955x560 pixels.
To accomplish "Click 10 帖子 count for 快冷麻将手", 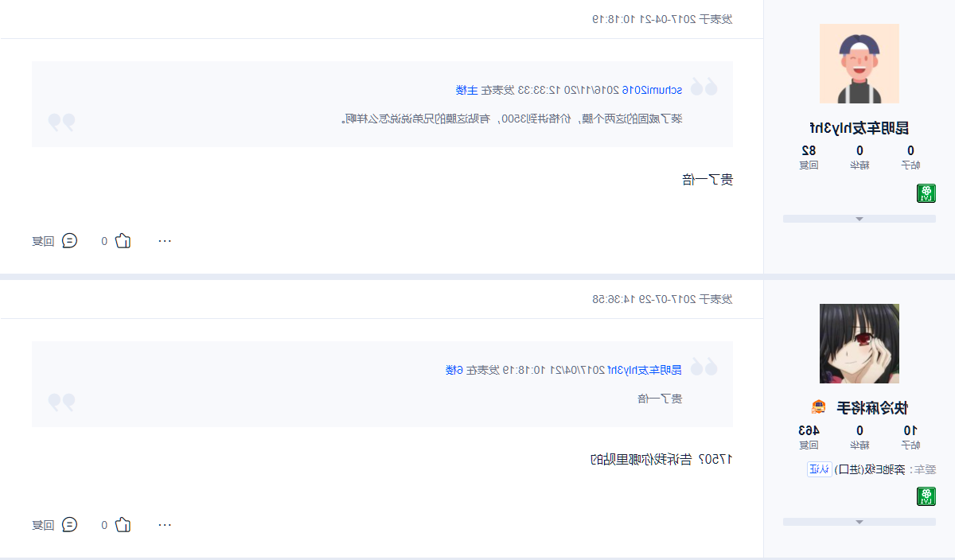I will [910, 437].
